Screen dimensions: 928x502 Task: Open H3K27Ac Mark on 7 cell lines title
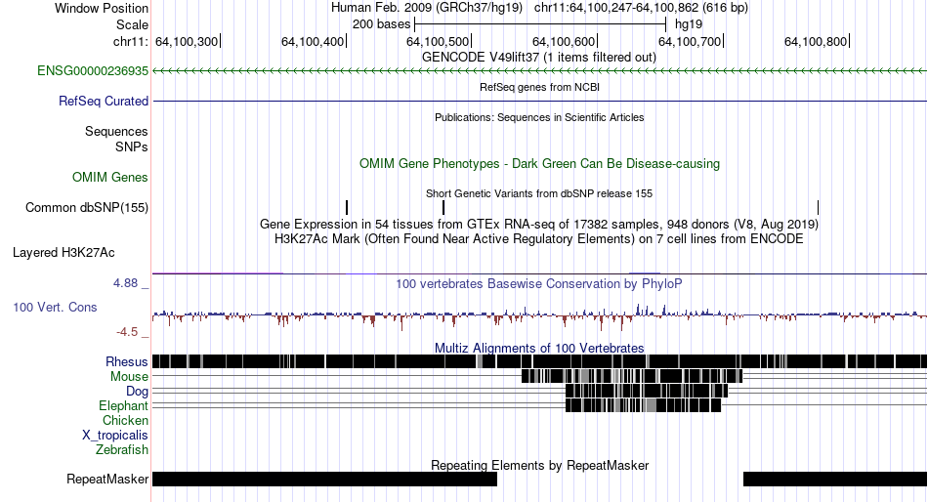click(x=539, y=239)
